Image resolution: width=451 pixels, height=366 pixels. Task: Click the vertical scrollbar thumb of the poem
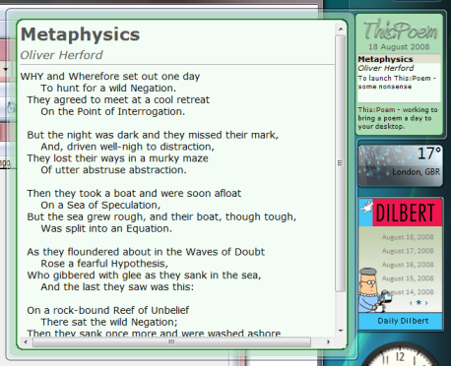[x=340, y=163]
